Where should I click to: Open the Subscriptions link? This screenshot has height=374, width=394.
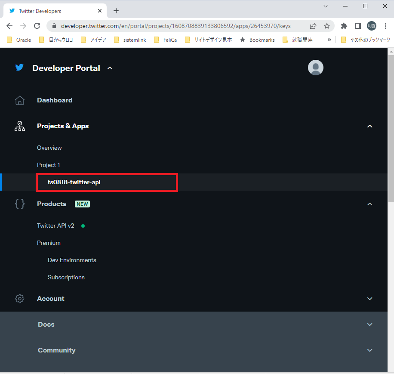pyautogui.click(x=66, y=278)
